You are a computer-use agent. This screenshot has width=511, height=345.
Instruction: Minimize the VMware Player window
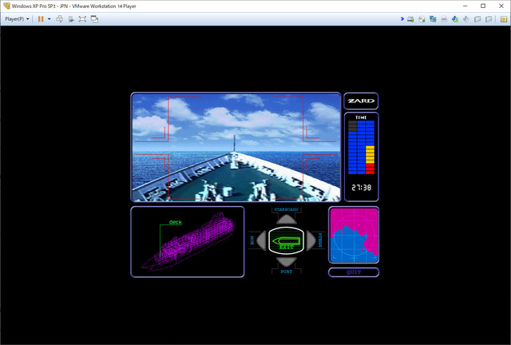(465, 6)
